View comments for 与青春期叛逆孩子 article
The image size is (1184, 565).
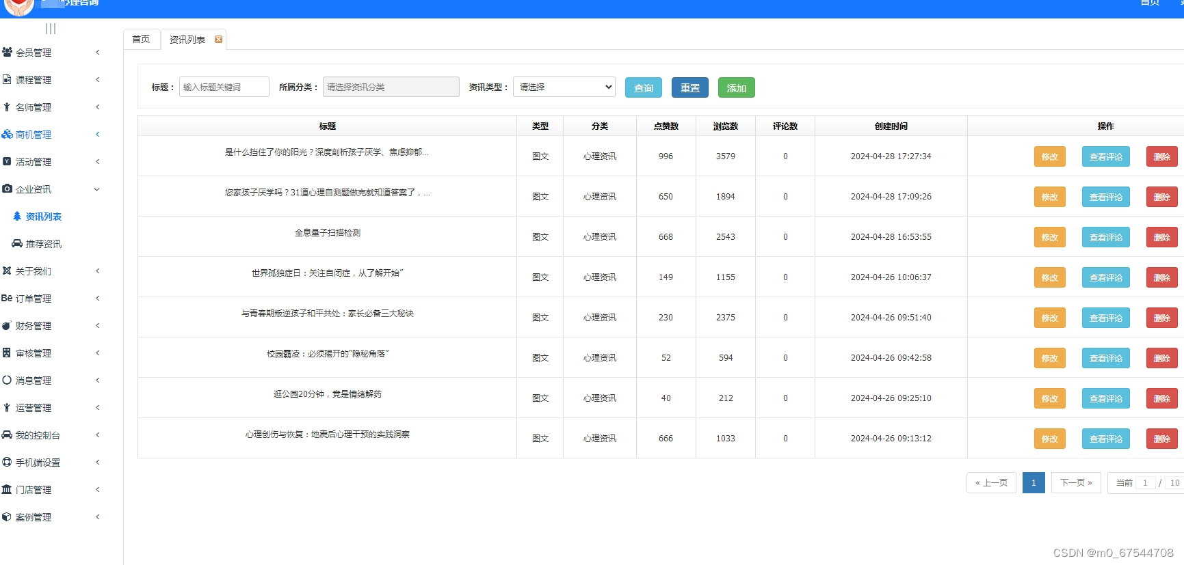(x=1106, y=318)
